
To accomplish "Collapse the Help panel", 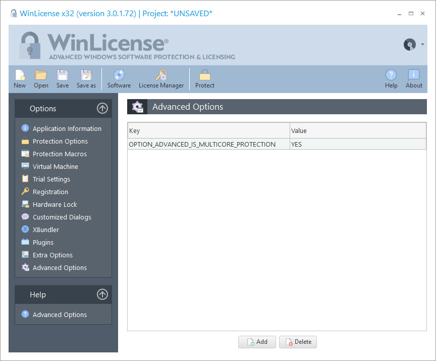I will point(102,294).
